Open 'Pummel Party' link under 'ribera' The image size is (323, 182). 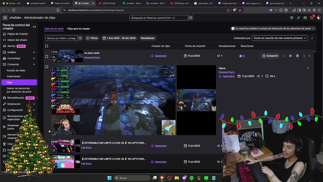tap(227, 72)
